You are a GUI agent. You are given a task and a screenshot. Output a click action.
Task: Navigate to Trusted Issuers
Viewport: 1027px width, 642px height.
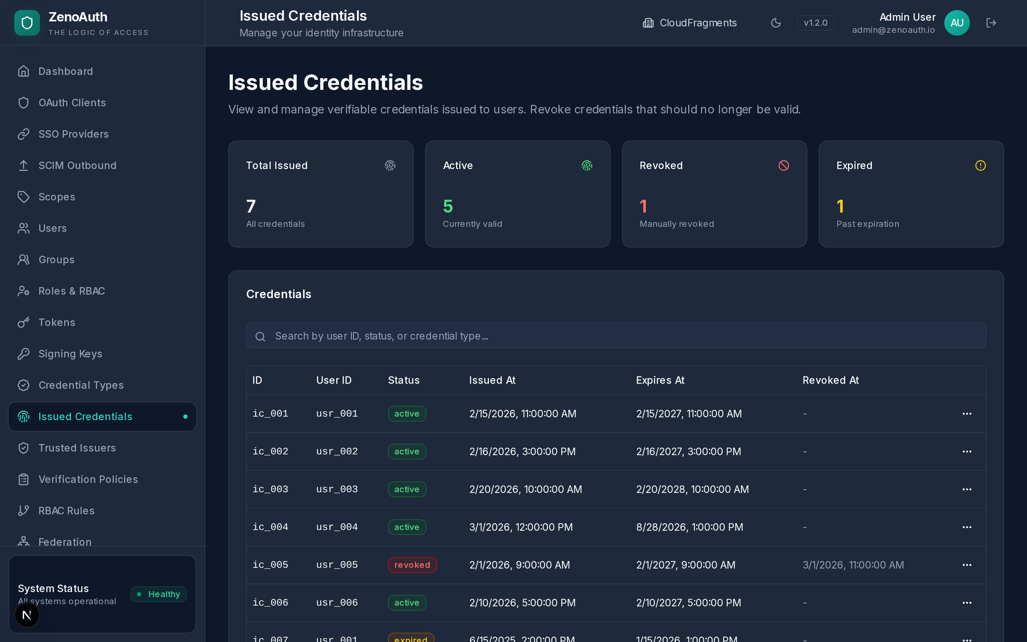tap(77, 448)
